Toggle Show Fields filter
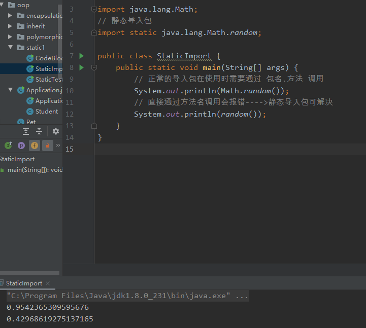 (35, 145)
